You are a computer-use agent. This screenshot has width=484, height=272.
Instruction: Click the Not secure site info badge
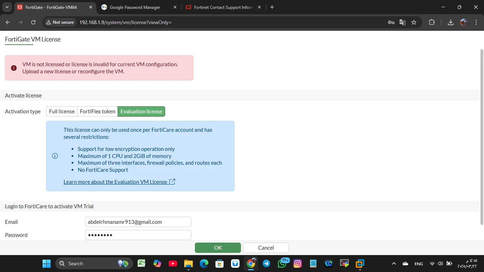click(x=60, y=22)
